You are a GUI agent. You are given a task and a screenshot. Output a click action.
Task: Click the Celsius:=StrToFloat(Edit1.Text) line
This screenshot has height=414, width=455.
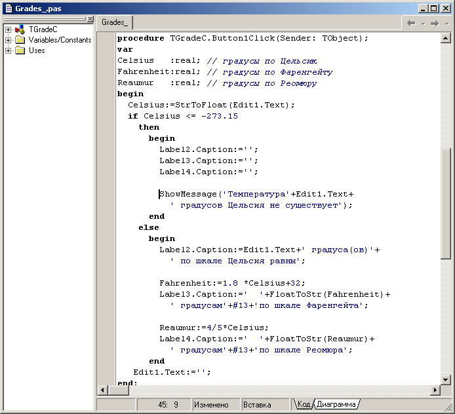(x=211, y=105)
